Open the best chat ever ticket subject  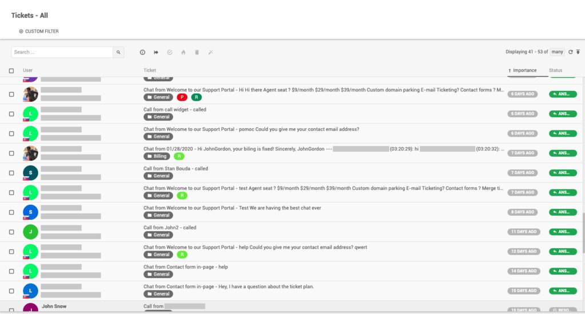click(x=232, y=208)
